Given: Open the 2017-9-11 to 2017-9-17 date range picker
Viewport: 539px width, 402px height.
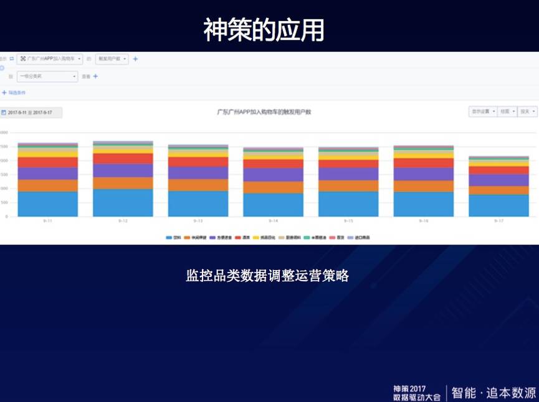Looking at the screenshot, I should coord(31,113).
